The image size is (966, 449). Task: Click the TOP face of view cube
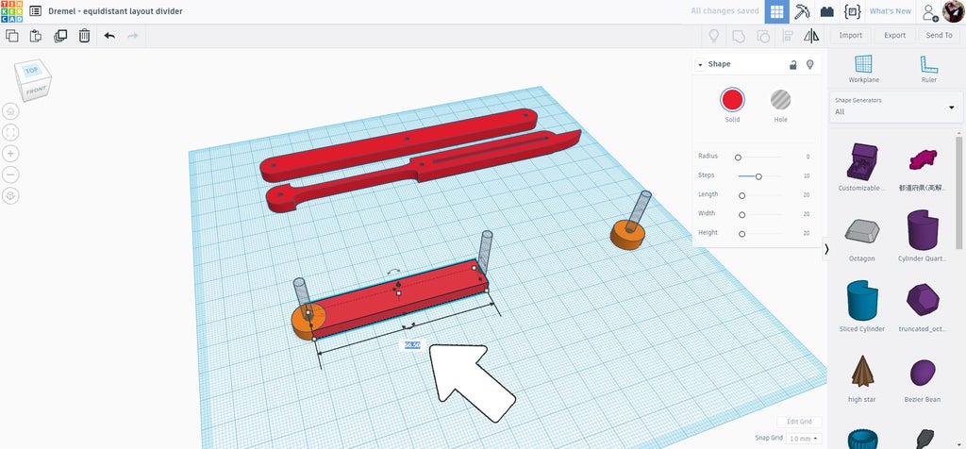click(31, 70)
